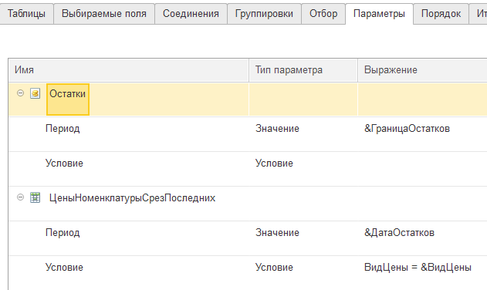Click the &ГраницаОстатков expression cell

(x=422, y=134)
